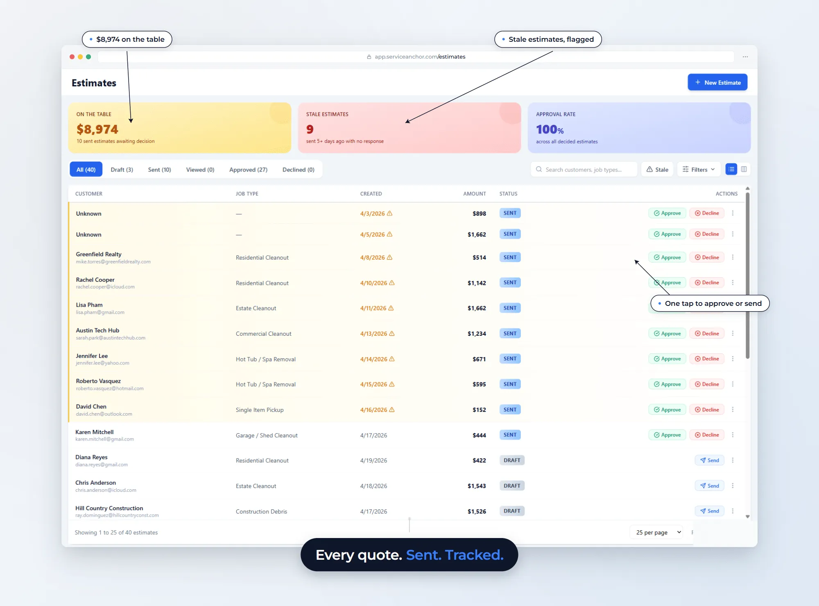Switch to list view layout
This screenshot has width=819, height=606.
click(x=731, y=169)
